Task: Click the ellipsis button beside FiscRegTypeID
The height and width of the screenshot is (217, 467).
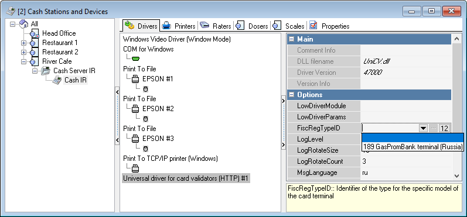Action: [x=434, y=129]
